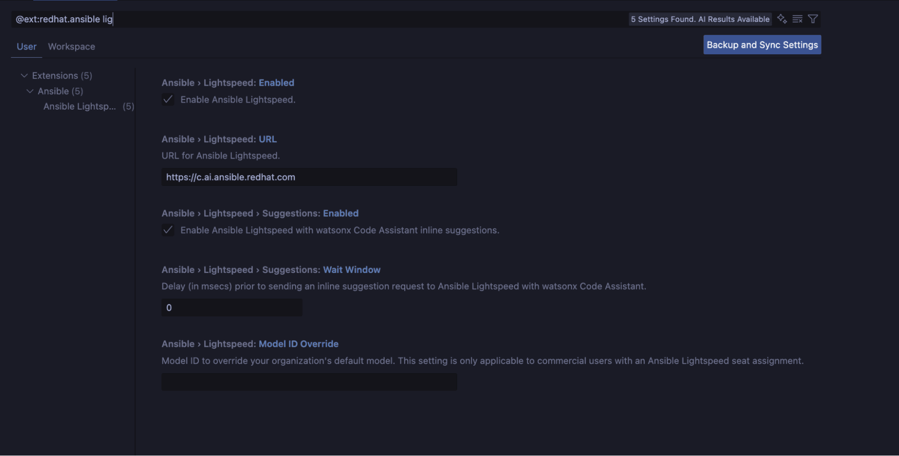Image resolution: width=899 pixels, height=456 pixels.
Task: Collapse the Extensions tree section
Action: 24,75
